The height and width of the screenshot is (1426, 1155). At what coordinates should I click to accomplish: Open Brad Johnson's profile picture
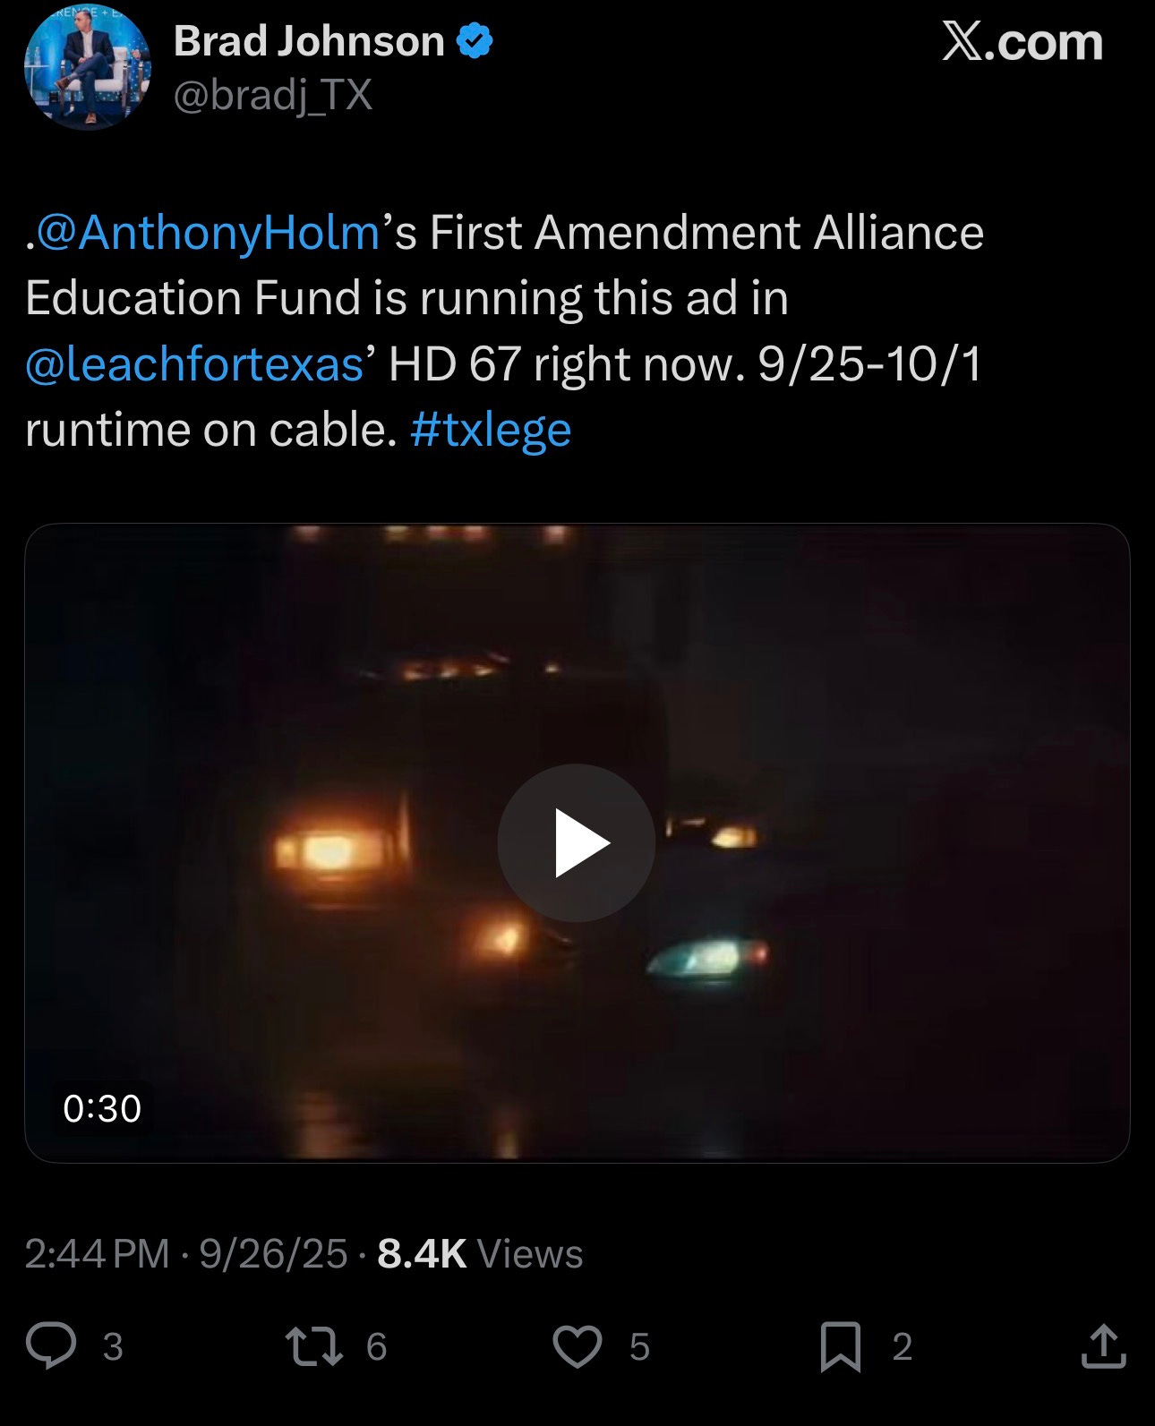[x=88, y=68]
